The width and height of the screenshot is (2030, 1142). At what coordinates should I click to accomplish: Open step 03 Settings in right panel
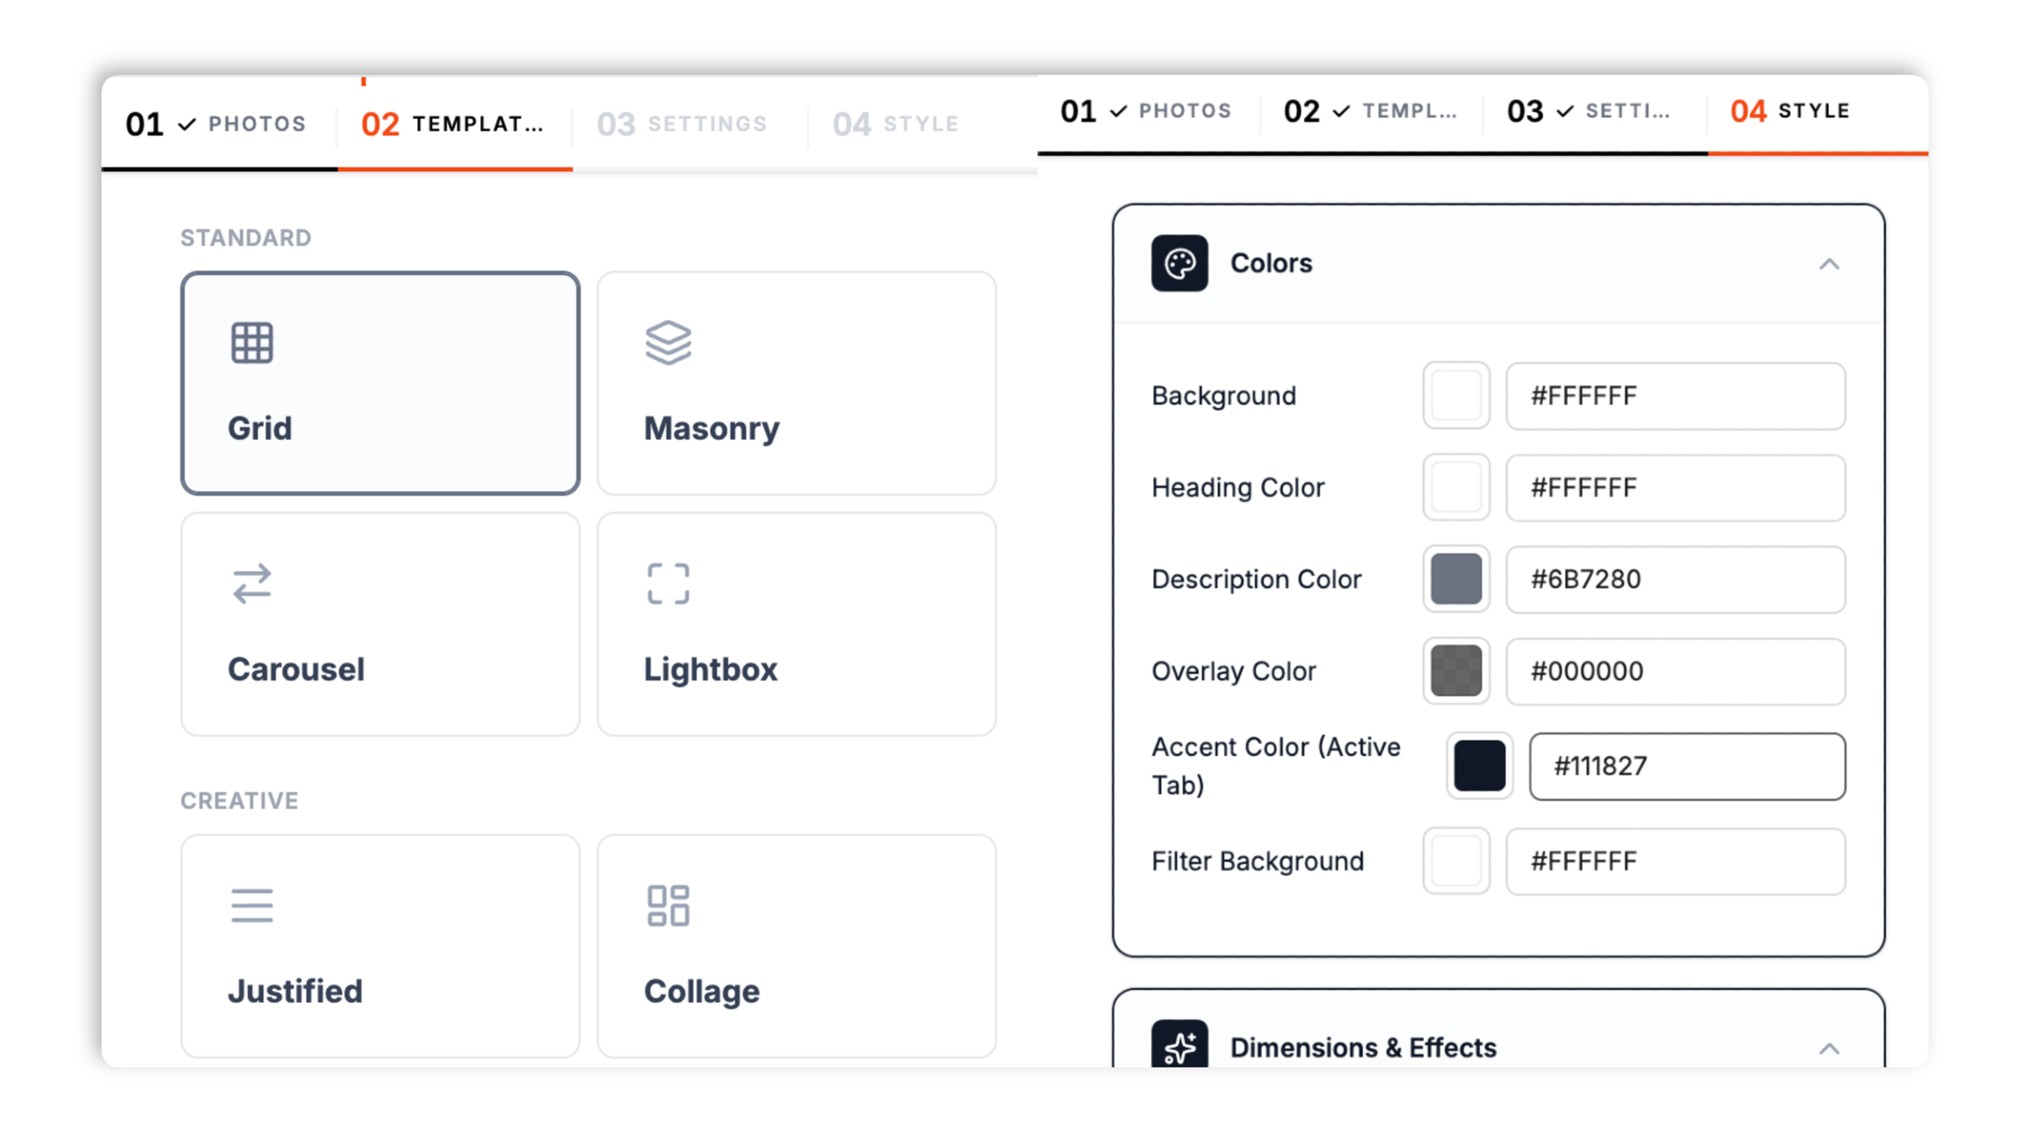click(1588, 111)
